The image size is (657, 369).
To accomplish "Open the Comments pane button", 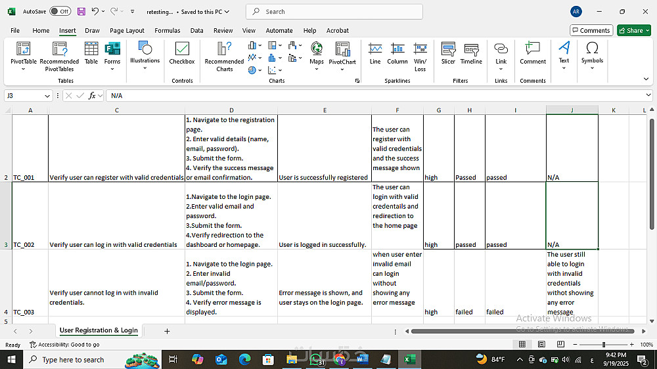I will coord(591,30).
